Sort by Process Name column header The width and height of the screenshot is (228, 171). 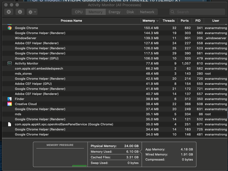[x=71, y=21]
